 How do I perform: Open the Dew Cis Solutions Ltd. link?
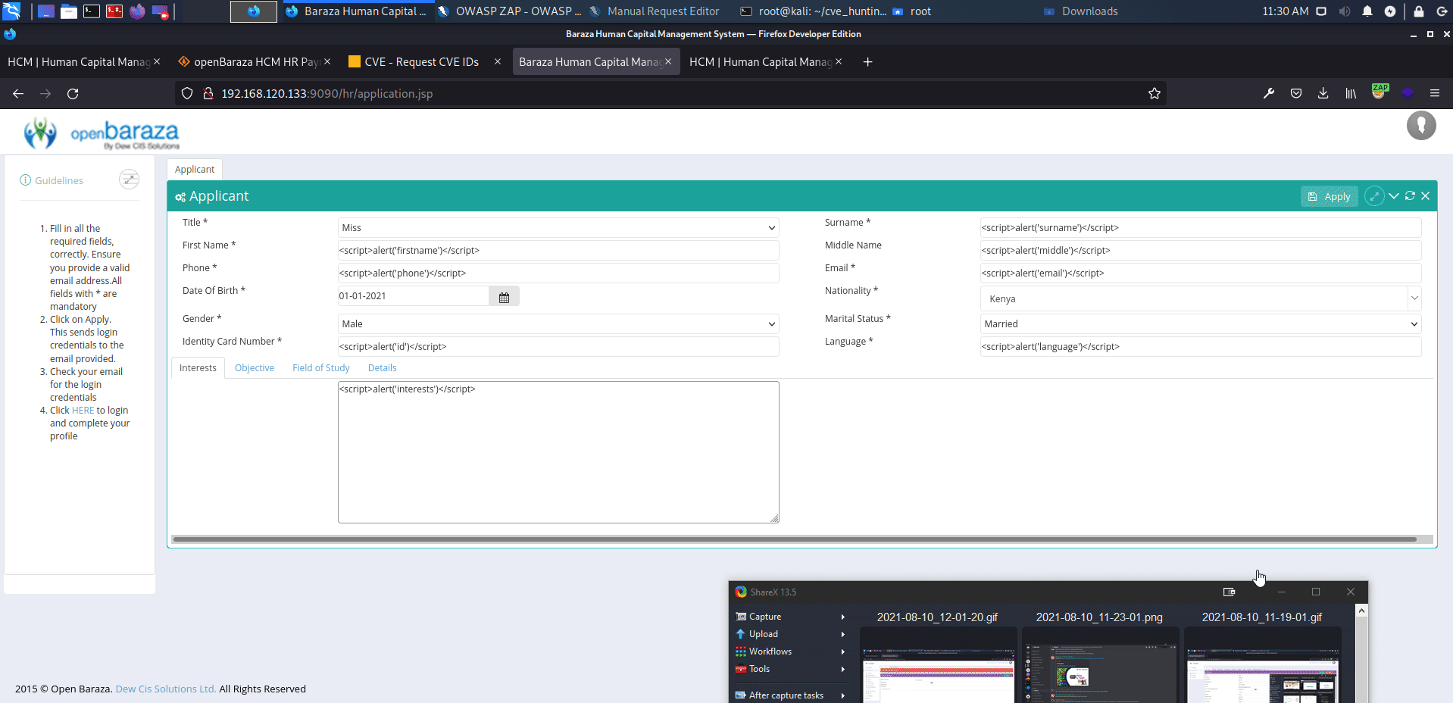tap(166, 689)
